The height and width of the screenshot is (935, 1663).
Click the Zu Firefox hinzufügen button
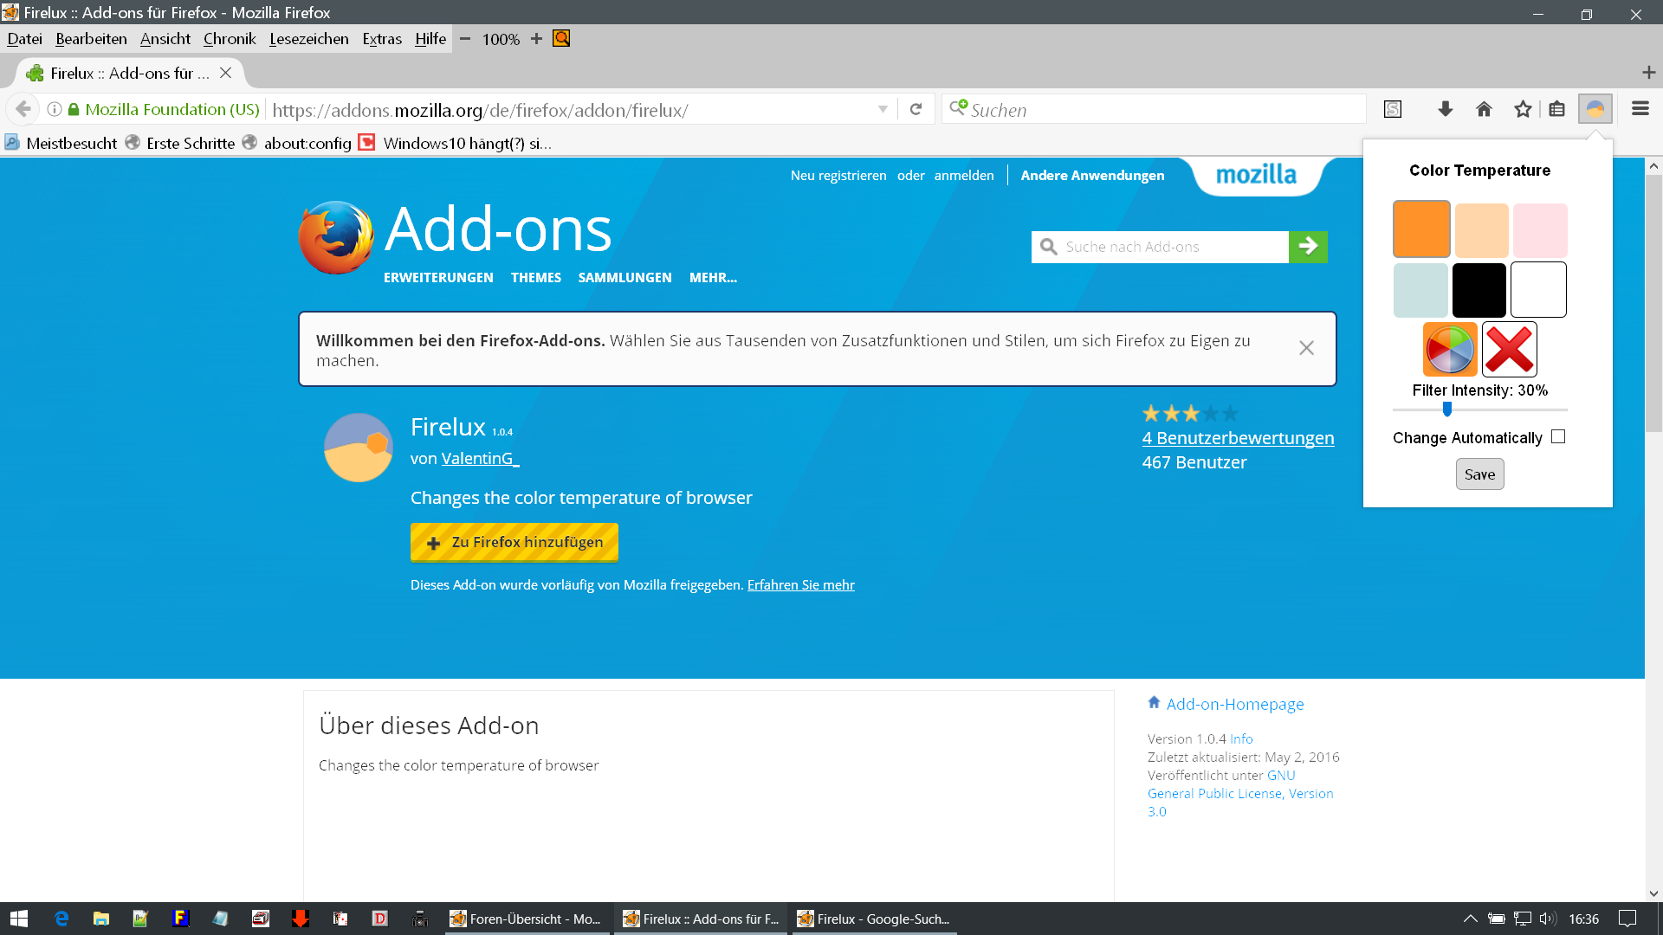(514, 542)
